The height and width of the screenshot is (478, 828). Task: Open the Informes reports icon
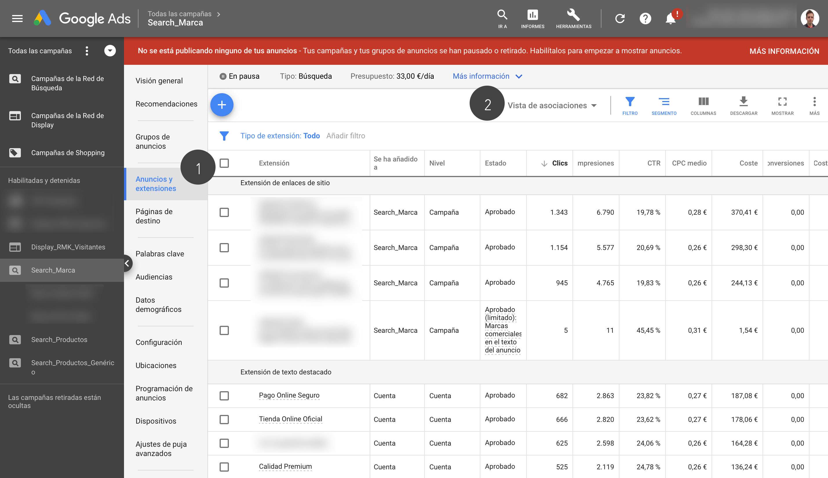(532, 19)
